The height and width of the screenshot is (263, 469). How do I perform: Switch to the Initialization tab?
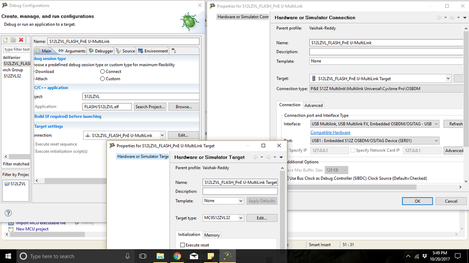[189, 234]
